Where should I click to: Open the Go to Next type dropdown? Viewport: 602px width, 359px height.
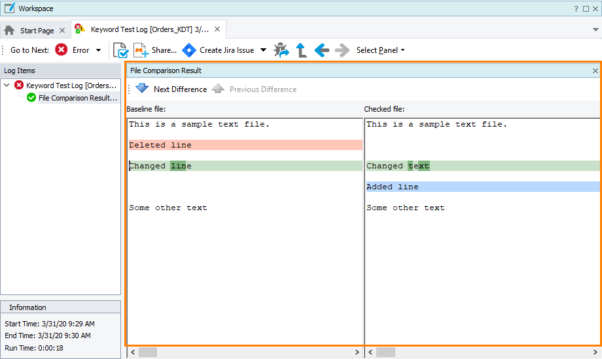click(x=98, y=50)
